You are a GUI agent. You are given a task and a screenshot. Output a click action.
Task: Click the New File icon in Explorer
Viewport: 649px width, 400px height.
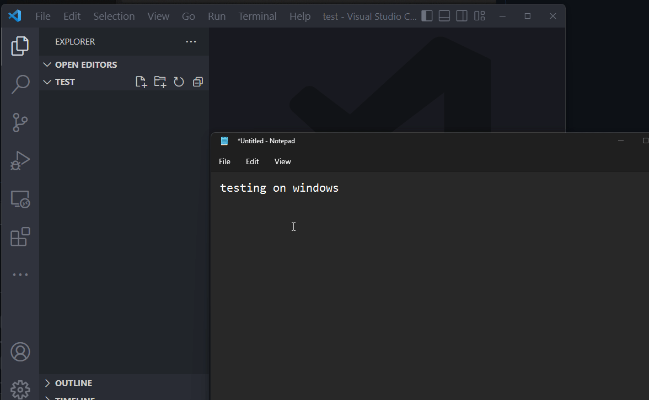(141, 82)
